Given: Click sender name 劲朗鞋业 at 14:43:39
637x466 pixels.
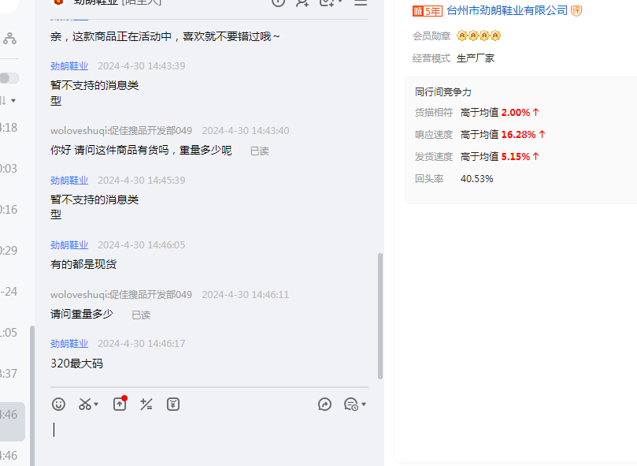Looking at the screenshot, I should [x=69, y=66].
